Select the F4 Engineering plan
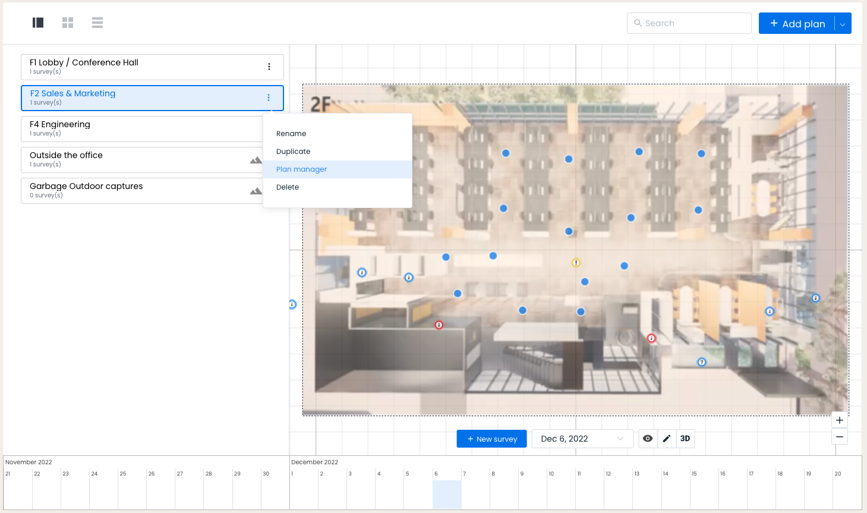 143,128
